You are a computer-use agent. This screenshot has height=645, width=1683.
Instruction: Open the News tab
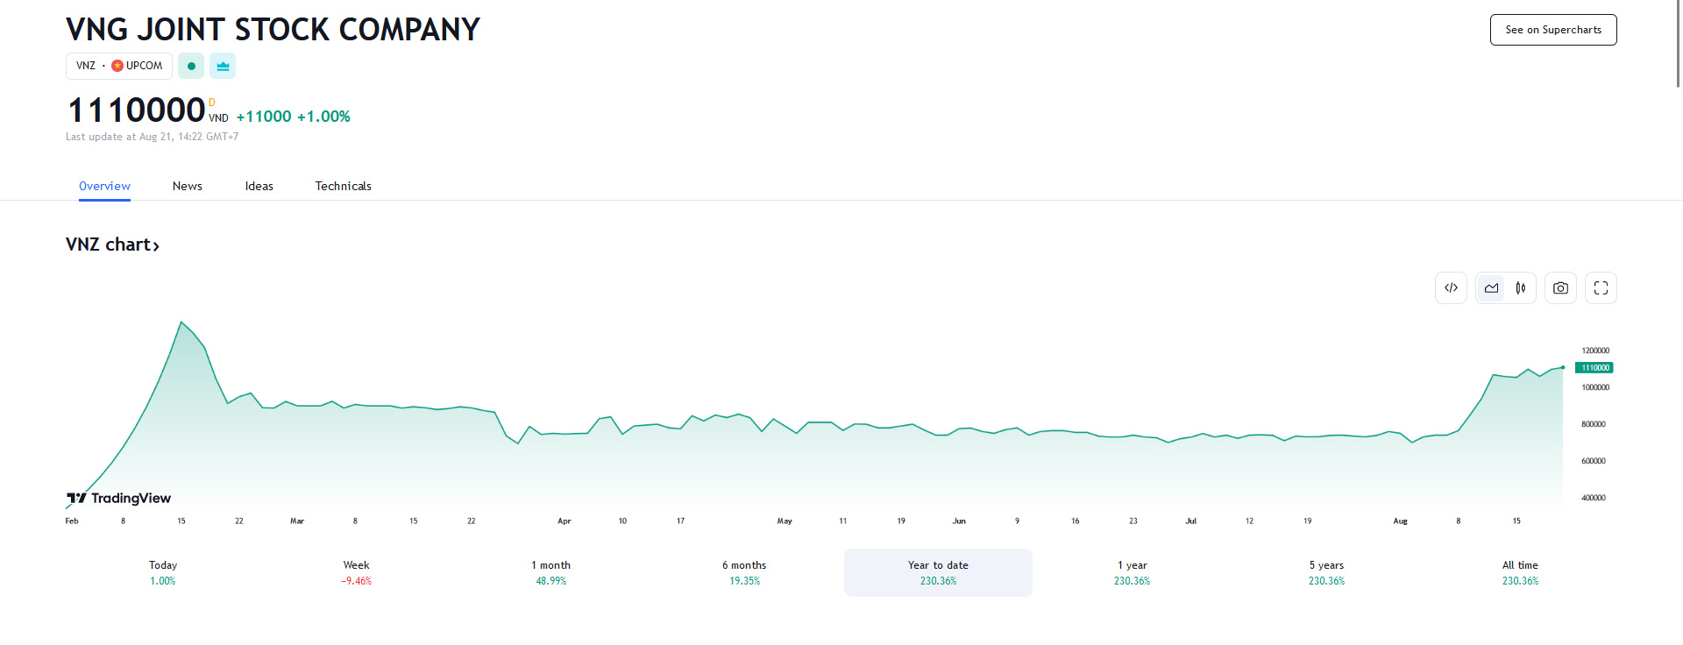[x=187, y=186]
